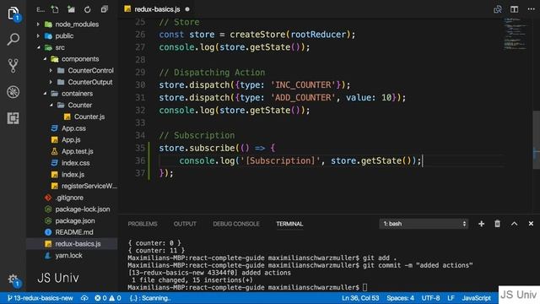This screenshot has width=540, height=304.
Task: Open the Extensions view in activity bar
Action: pyautogui.click(x=13, y=118)
